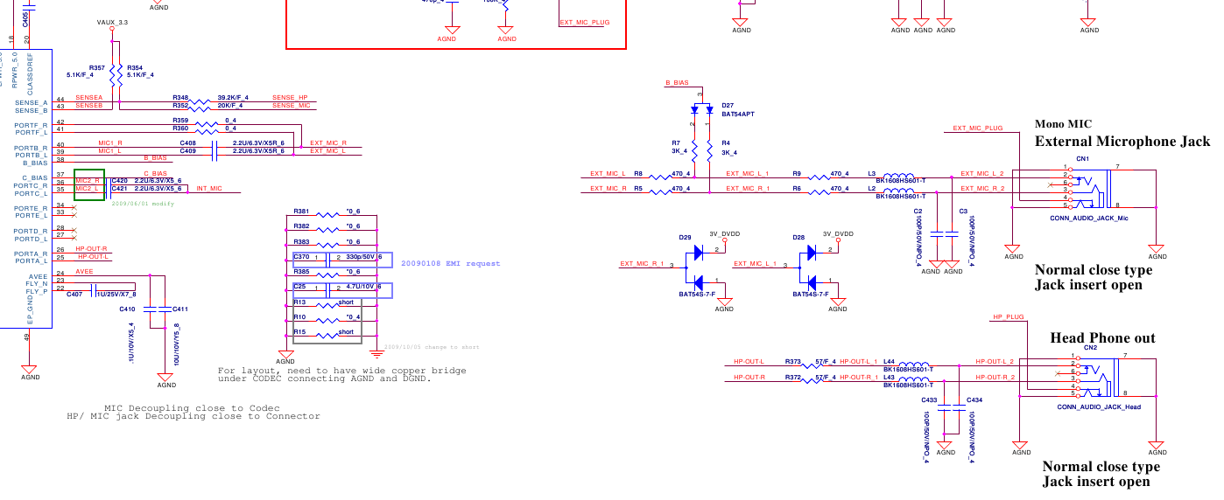This screenshot has height=500, width=1224.
Task: Click the HP_PLUG net label
Action: (1009, 317)
